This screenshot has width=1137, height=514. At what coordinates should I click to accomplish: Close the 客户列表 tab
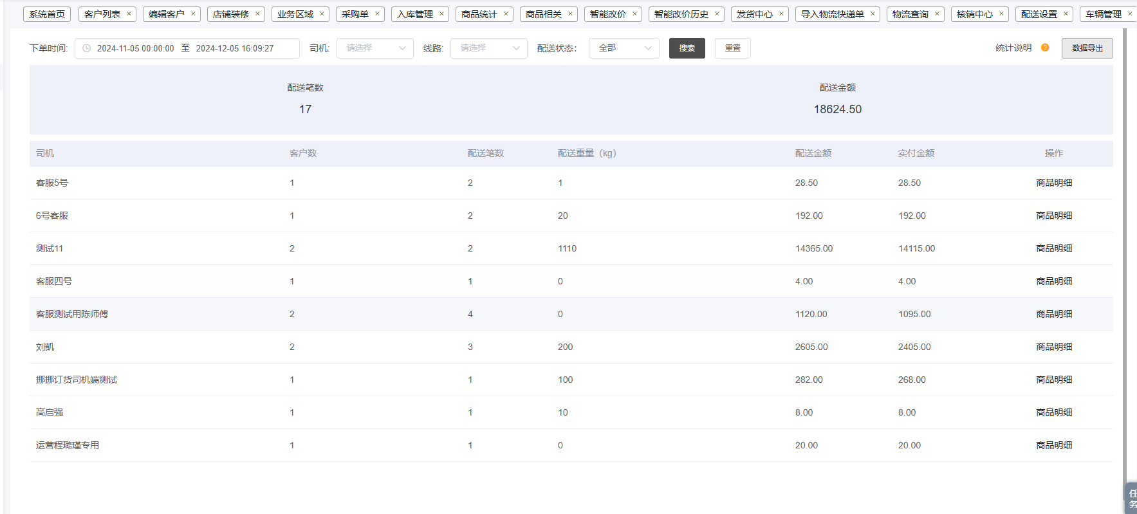tap(129, 14)
